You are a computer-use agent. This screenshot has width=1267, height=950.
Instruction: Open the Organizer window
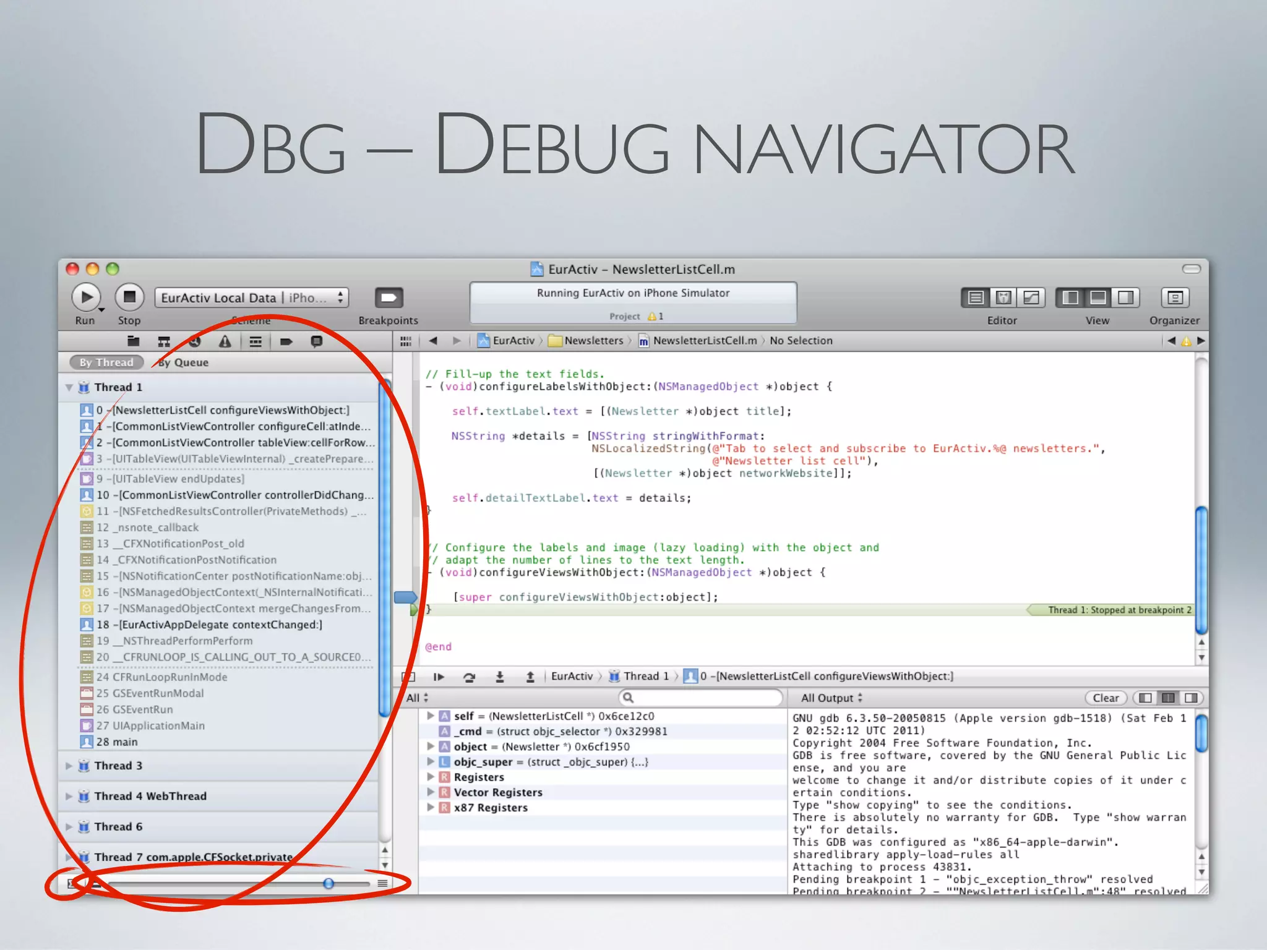[1174, 298]
